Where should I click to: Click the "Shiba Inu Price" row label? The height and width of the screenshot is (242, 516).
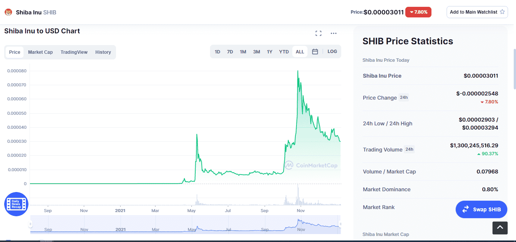pyautogui.click(x=382, y=76)
